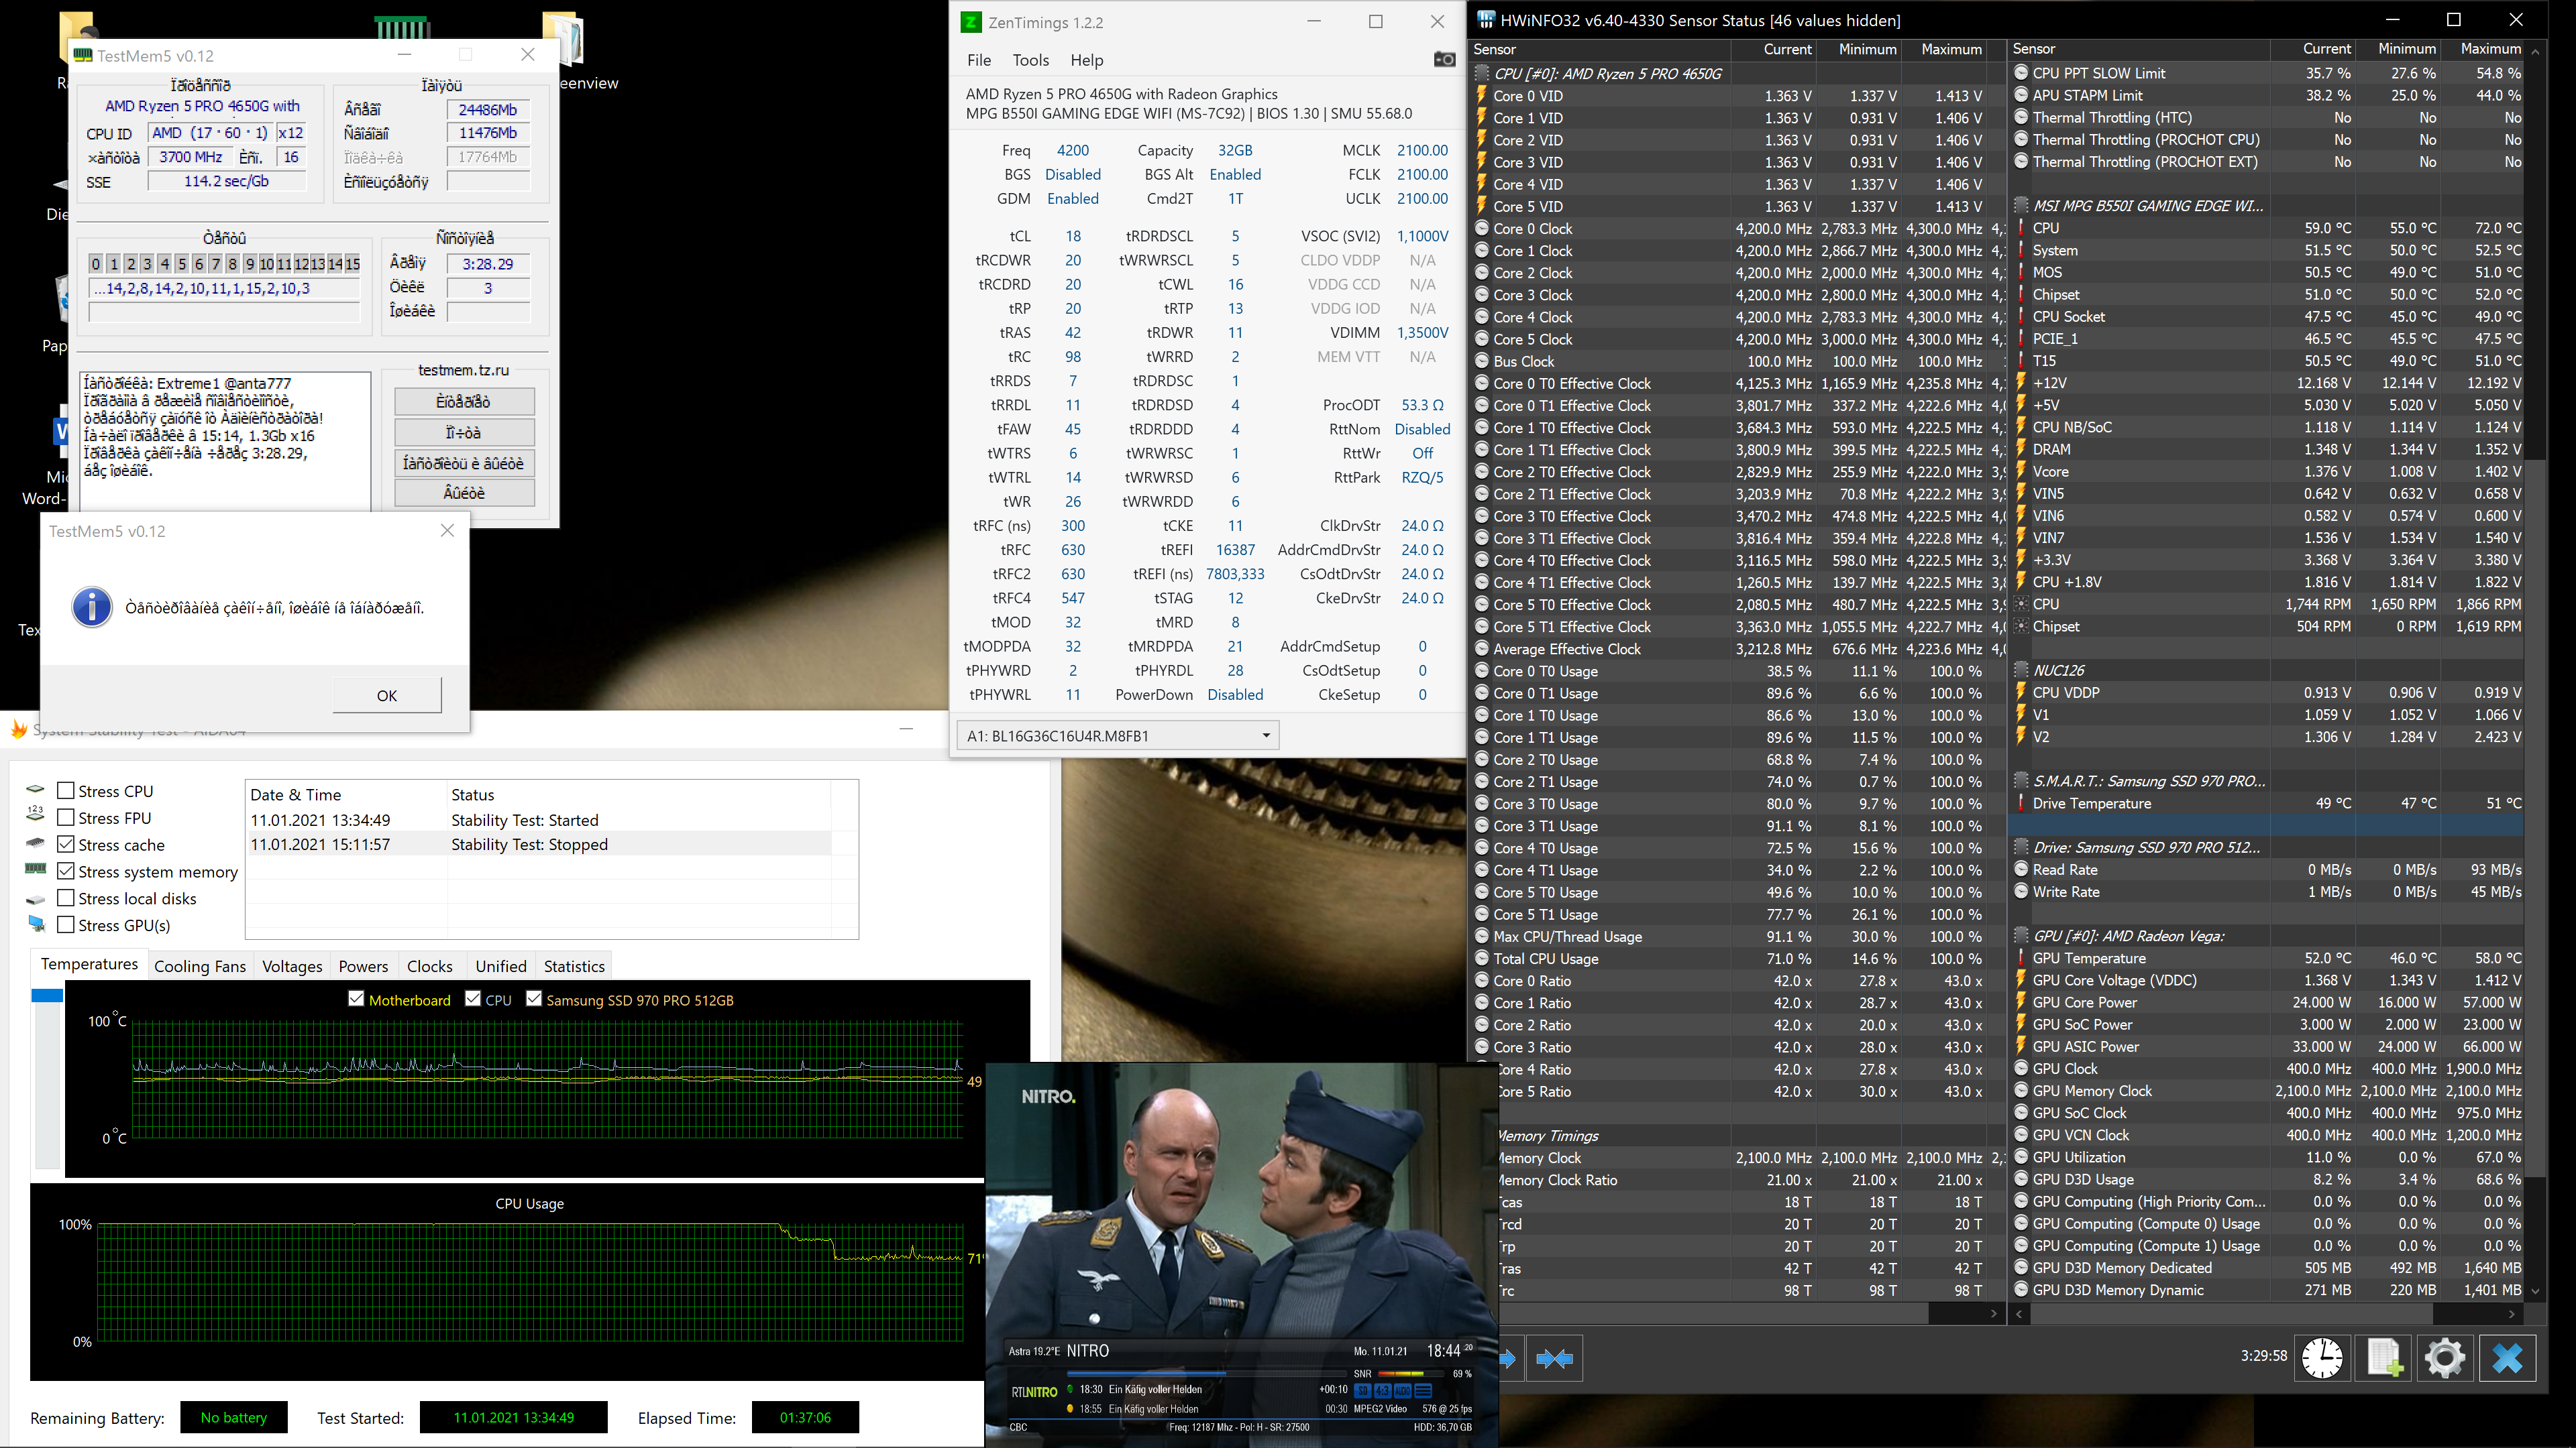Click the shrink columns double-arrow icon

1554,1358
